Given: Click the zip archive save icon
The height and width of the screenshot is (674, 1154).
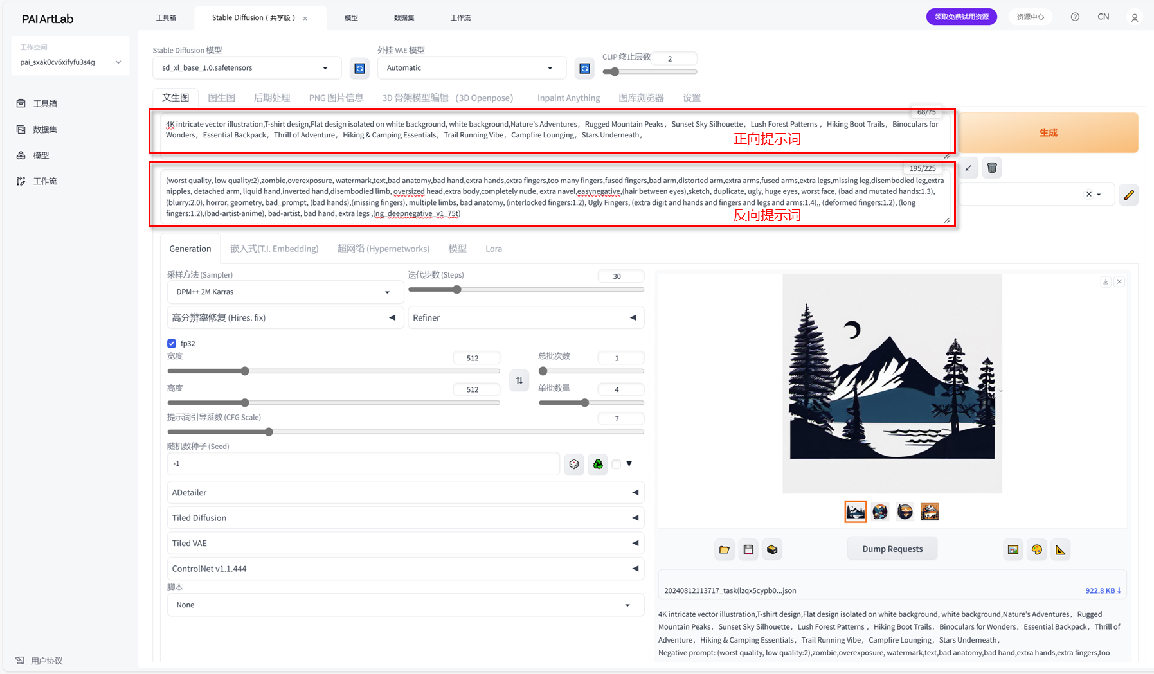Looking at the screenshot, I should point(772,549).
